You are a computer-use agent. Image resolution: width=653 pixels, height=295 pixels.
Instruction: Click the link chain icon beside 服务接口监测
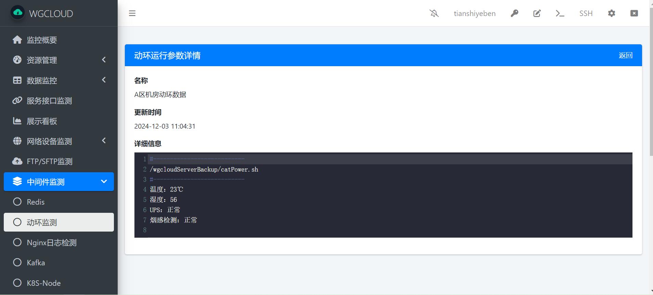click(x=17, y=100)
